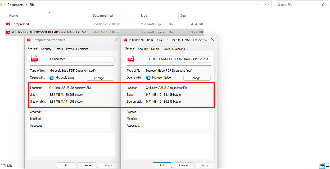Click Microsoft Edge icon in PHILIPPINE-HISTORY properties

[148, 78]
